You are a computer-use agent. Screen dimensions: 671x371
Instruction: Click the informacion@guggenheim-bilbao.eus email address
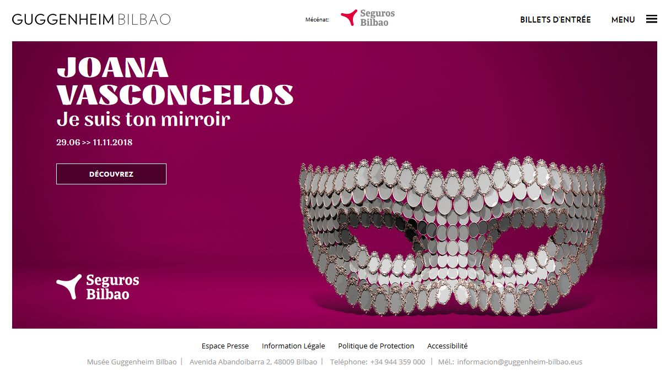(519, 362)
